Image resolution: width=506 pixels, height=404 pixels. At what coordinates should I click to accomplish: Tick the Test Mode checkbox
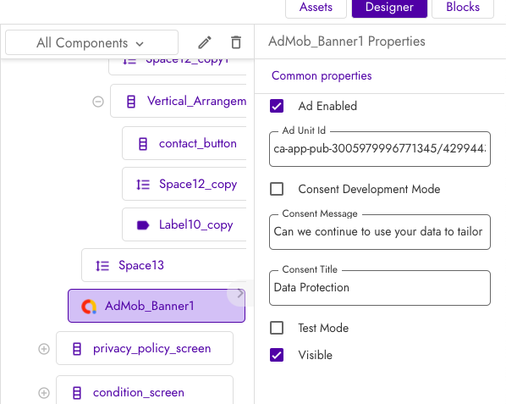pos(277,328)
